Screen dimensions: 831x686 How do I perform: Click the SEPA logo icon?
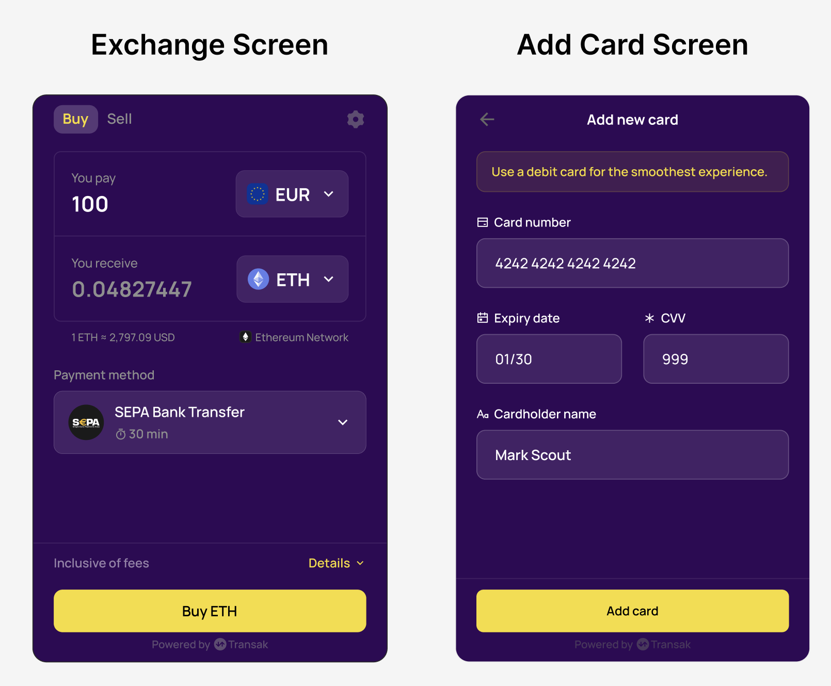click(x=86, y=422)
